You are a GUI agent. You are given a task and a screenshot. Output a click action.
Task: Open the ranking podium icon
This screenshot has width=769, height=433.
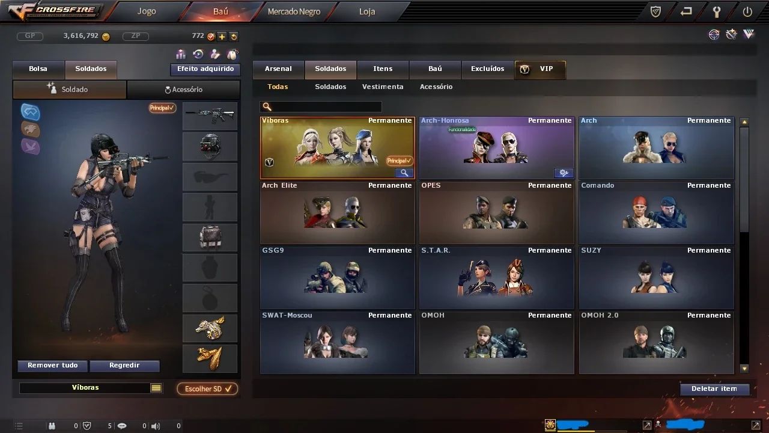click(x=181, y=54)
